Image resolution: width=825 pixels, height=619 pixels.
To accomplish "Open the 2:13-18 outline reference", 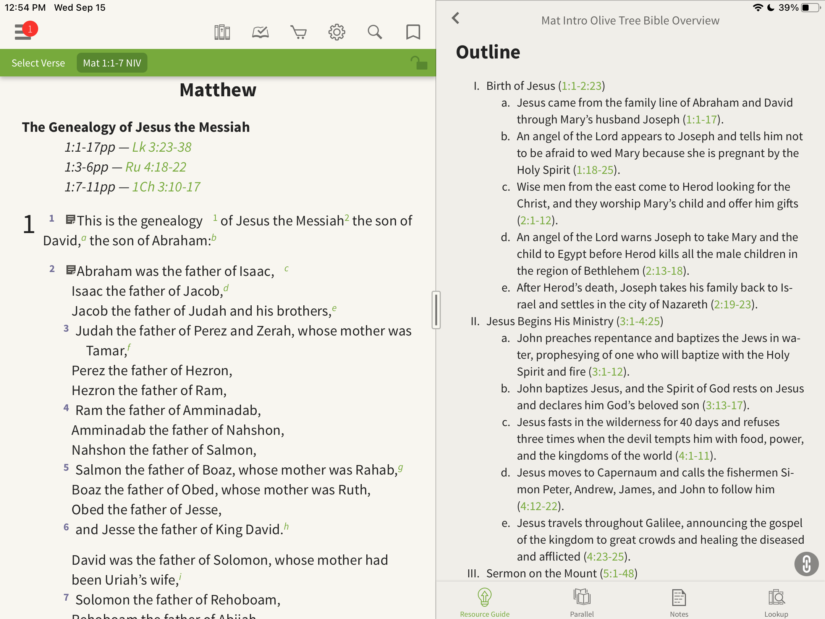I will point(664,271).
